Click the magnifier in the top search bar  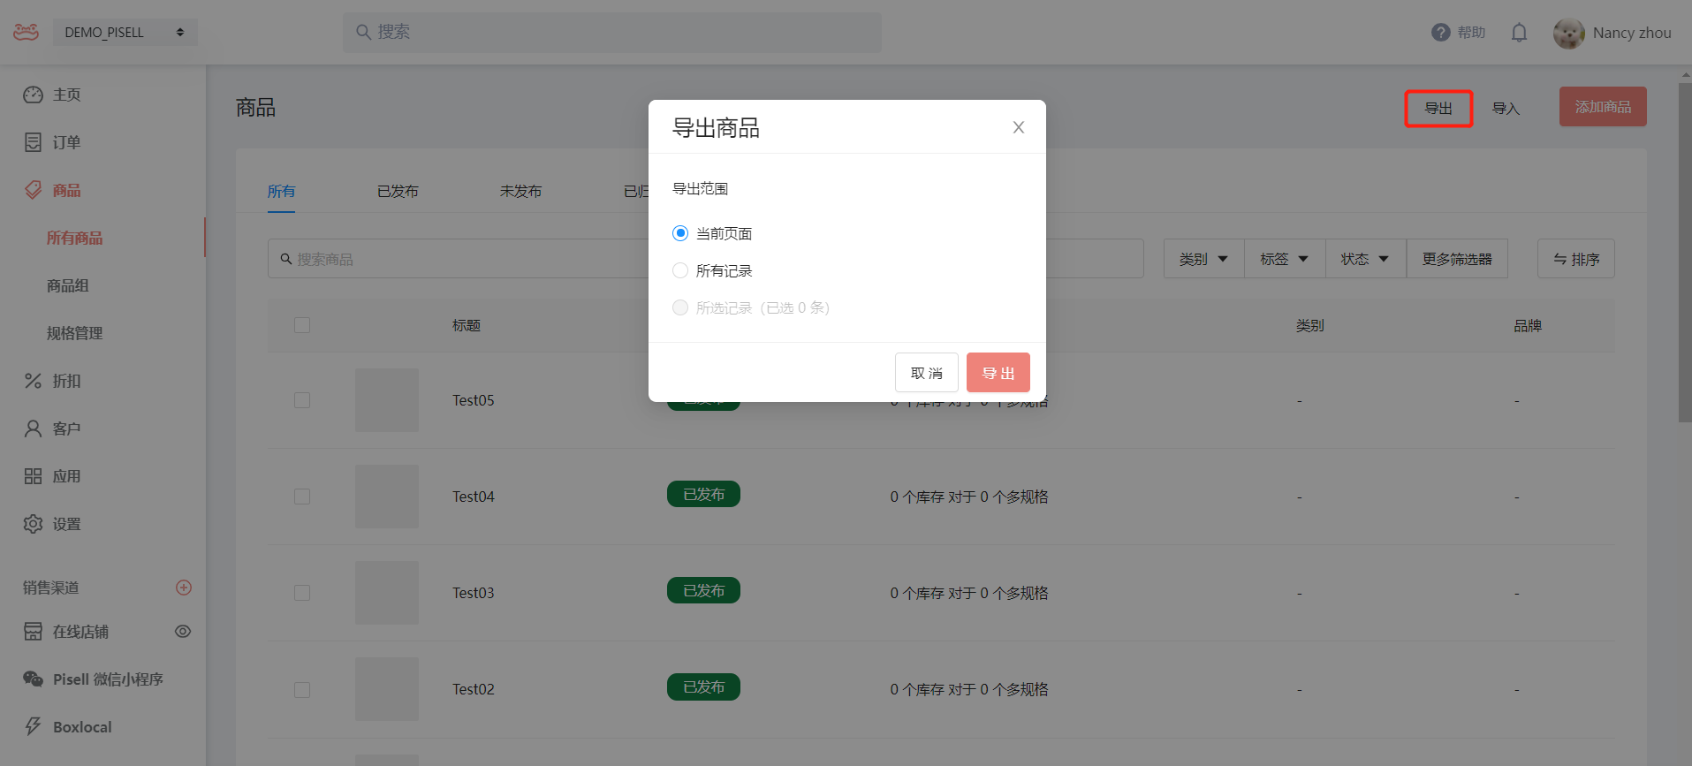[x=363, y=32]
